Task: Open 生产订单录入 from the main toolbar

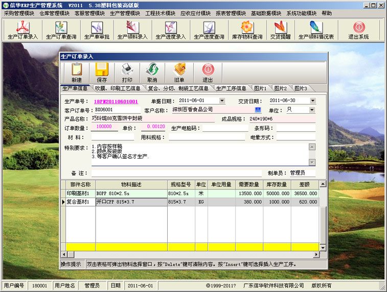Action: (x=22, y=30)
